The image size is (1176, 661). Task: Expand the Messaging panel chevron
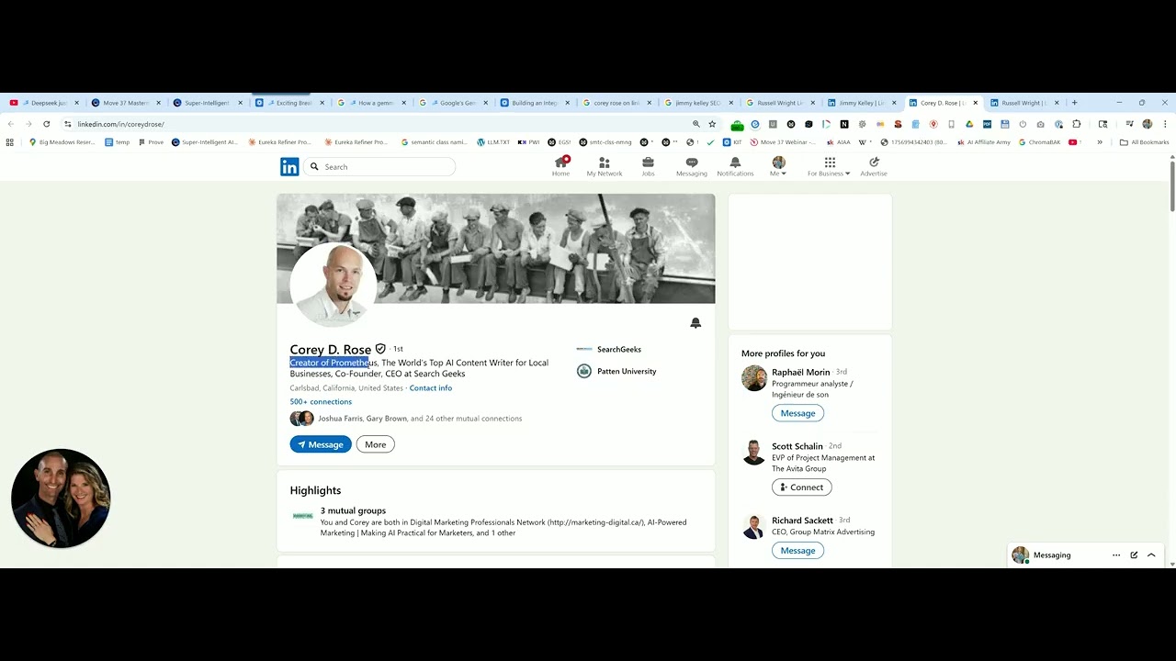pyautogui.click(x=1151, y=555)
